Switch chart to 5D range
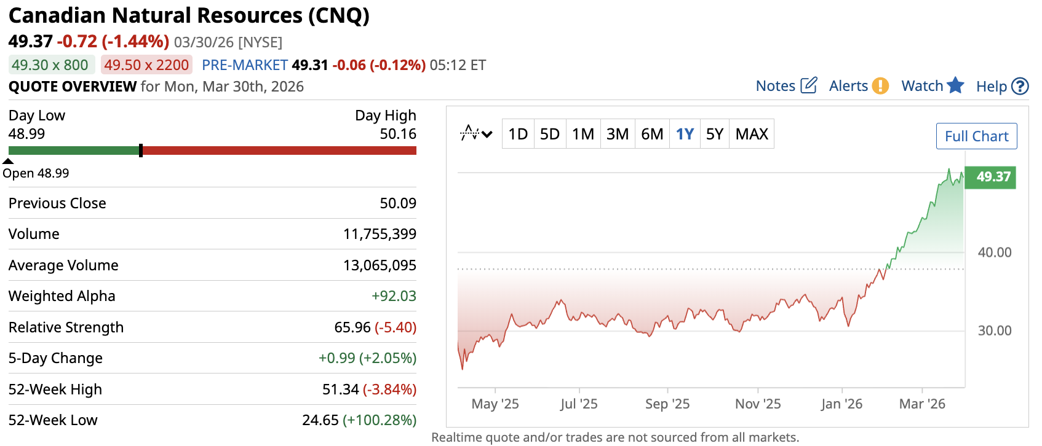1042x446 pixels. point(550,134)
